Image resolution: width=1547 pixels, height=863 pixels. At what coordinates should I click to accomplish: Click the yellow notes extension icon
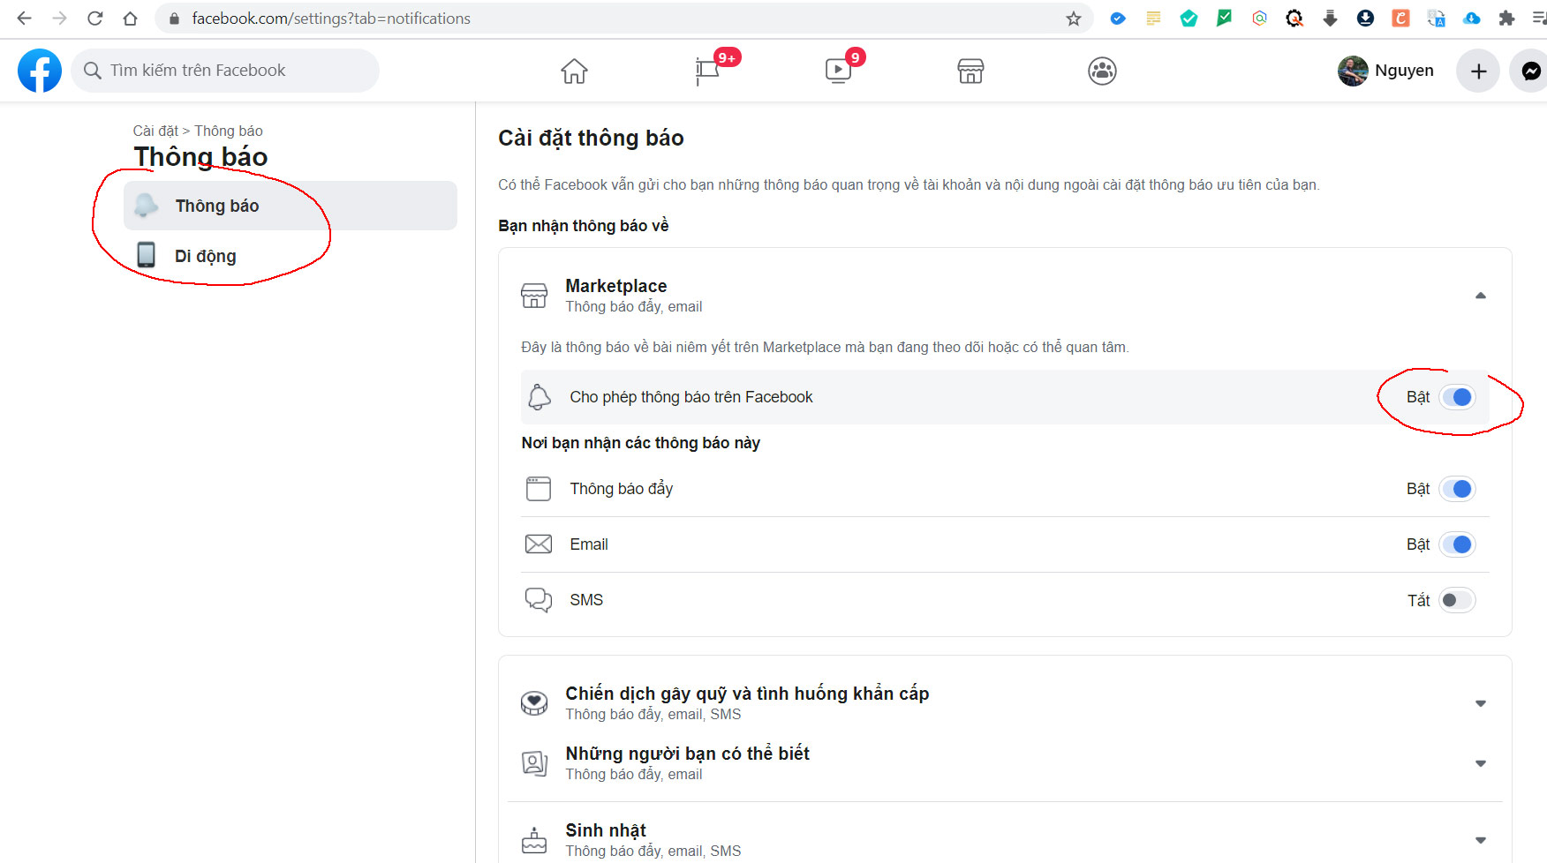(1153, 19)
